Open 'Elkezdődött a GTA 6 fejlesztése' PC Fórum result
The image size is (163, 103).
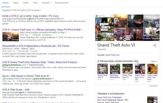click(36, 46)
